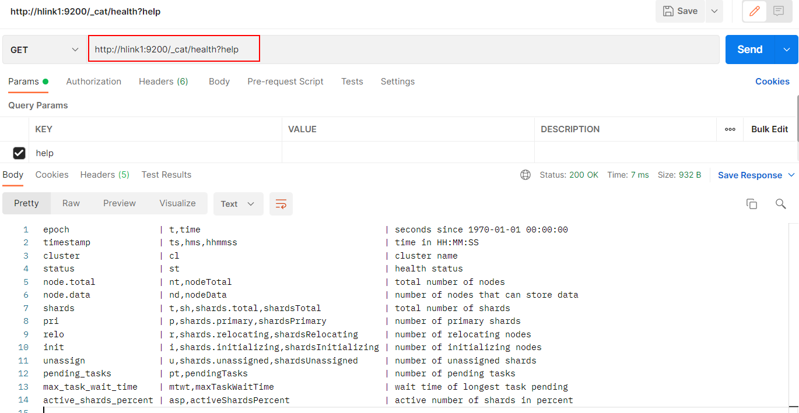Open the GET method dropdown
Screen dimensions: 799x413
44,50
